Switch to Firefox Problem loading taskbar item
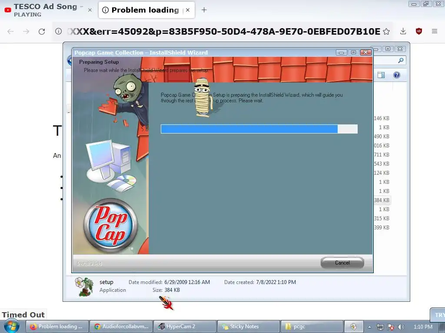445x333 pixels. click(57, 326)
